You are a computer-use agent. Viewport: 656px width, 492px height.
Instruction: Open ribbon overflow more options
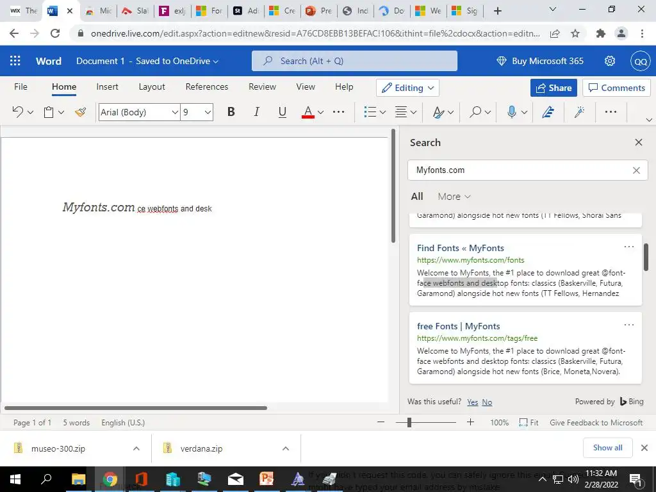(x=611, y=111)
